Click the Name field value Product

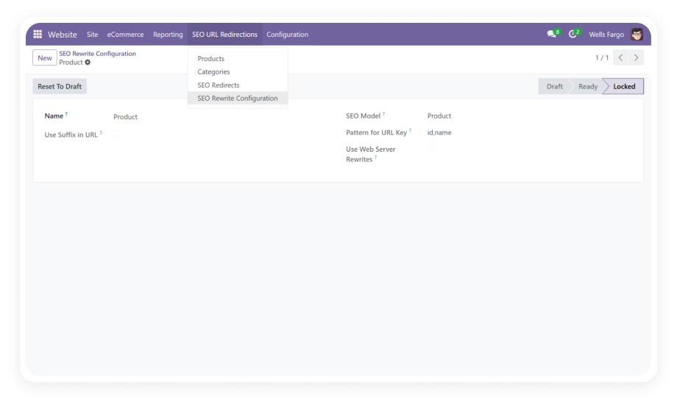pyautogui.click(x=125, y=116)
